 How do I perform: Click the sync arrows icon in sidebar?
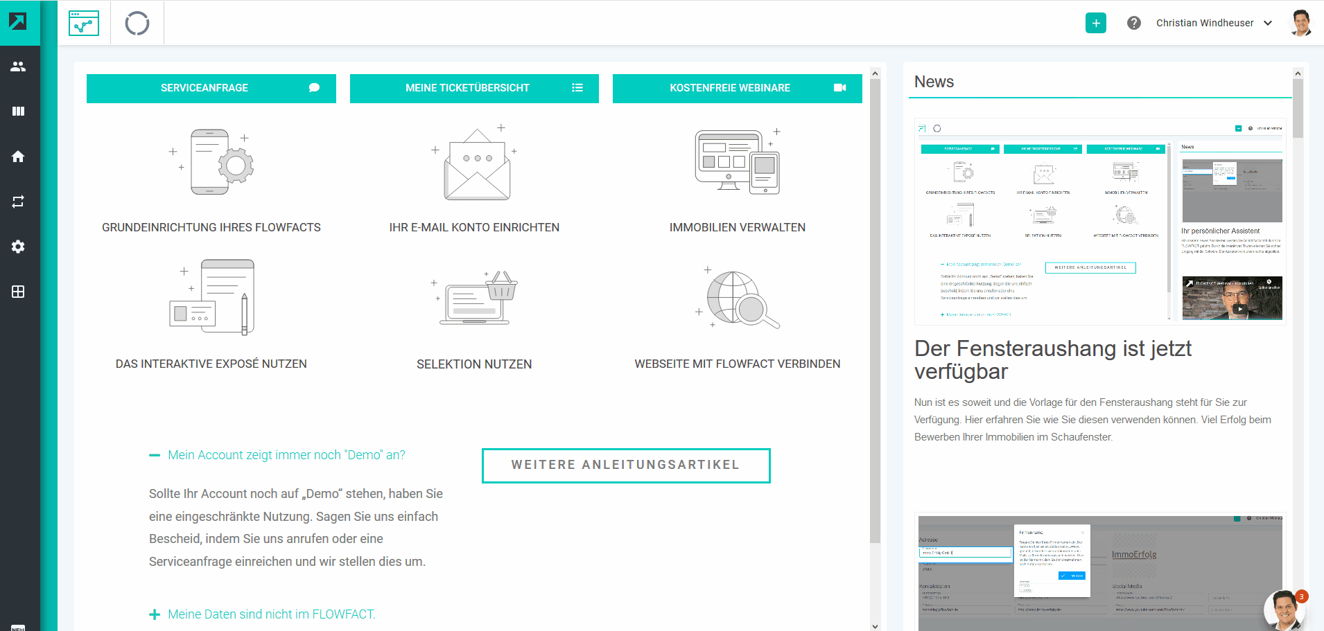point(18,202)
